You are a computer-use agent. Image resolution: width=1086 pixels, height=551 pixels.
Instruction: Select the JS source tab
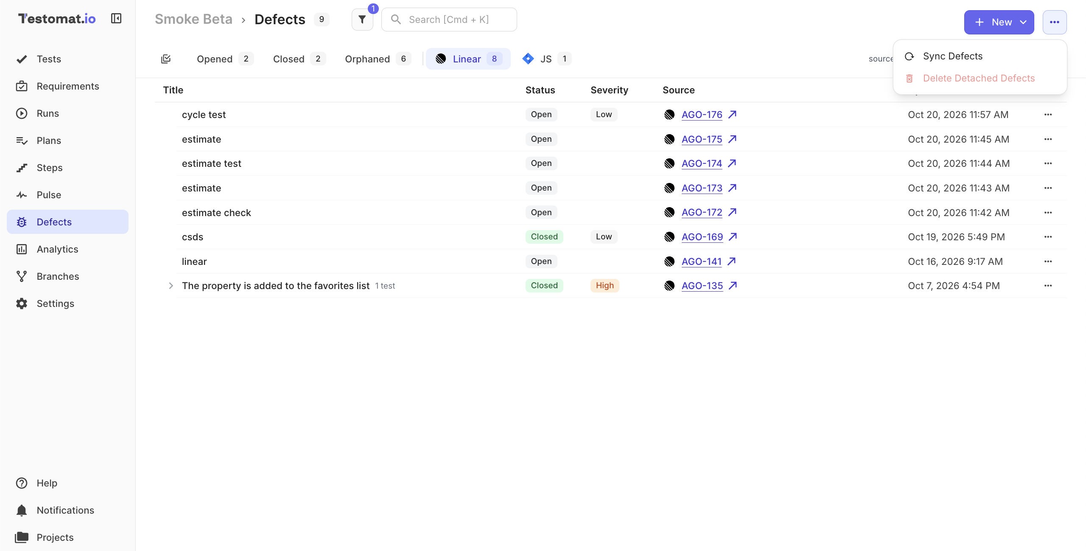[x=547, y=59]
